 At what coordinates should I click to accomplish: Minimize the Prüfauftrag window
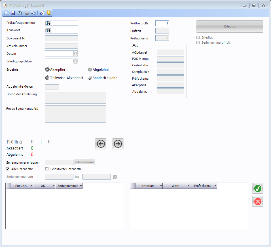244,6
